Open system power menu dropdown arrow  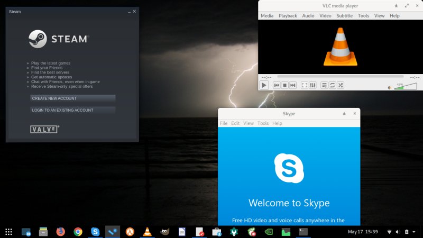tap(415, 232)
